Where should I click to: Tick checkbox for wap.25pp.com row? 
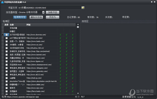(7, 51)
